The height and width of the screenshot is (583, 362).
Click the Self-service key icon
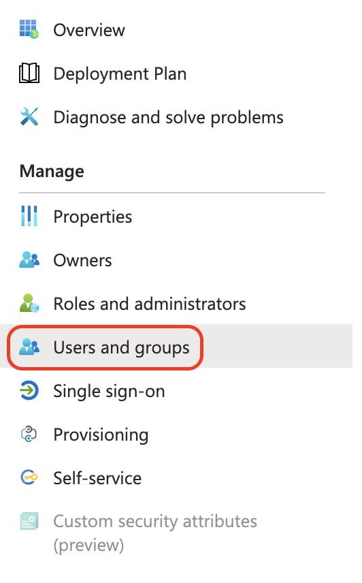(x=29, y=477)
